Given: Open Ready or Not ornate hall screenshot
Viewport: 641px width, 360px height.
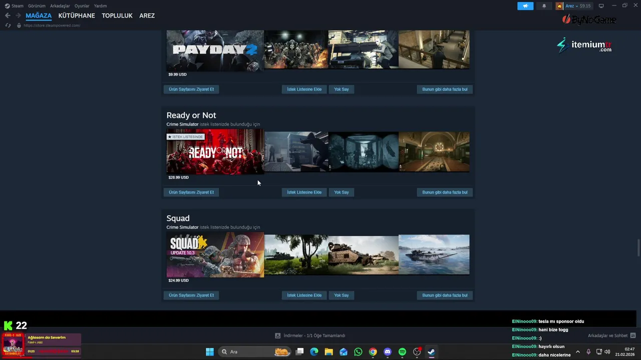Looking at the screenshot, I should [x=434, y=152].
